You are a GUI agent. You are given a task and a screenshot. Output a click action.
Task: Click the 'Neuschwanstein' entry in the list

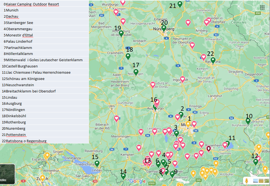click(x=20, y=85)
